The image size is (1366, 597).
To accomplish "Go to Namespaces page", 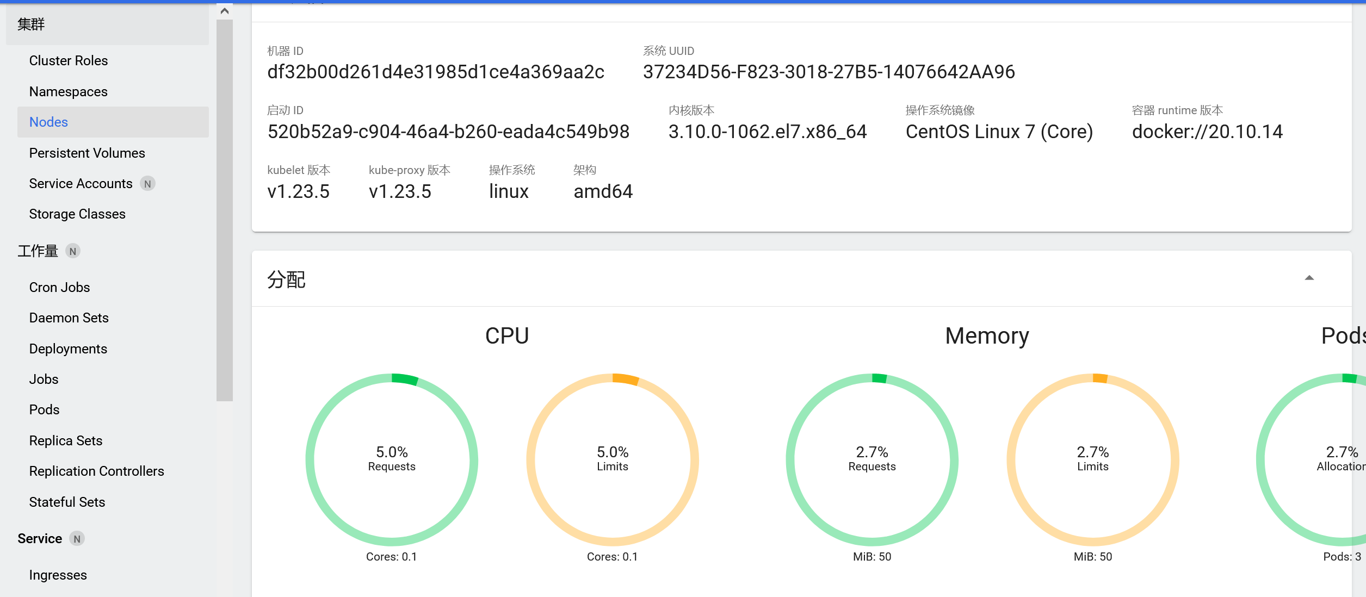I will click(69, 92).
